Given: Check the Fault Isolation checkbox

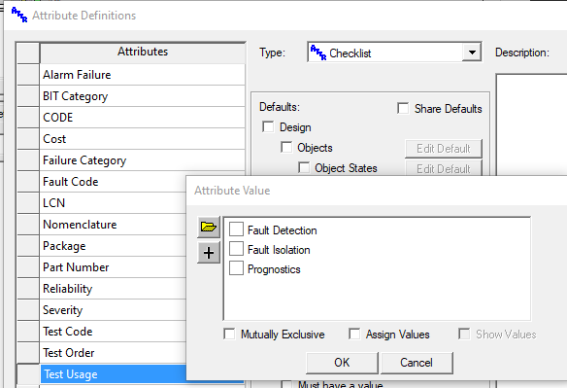Looking at the screenshot, I should click(x=236, y=249).
